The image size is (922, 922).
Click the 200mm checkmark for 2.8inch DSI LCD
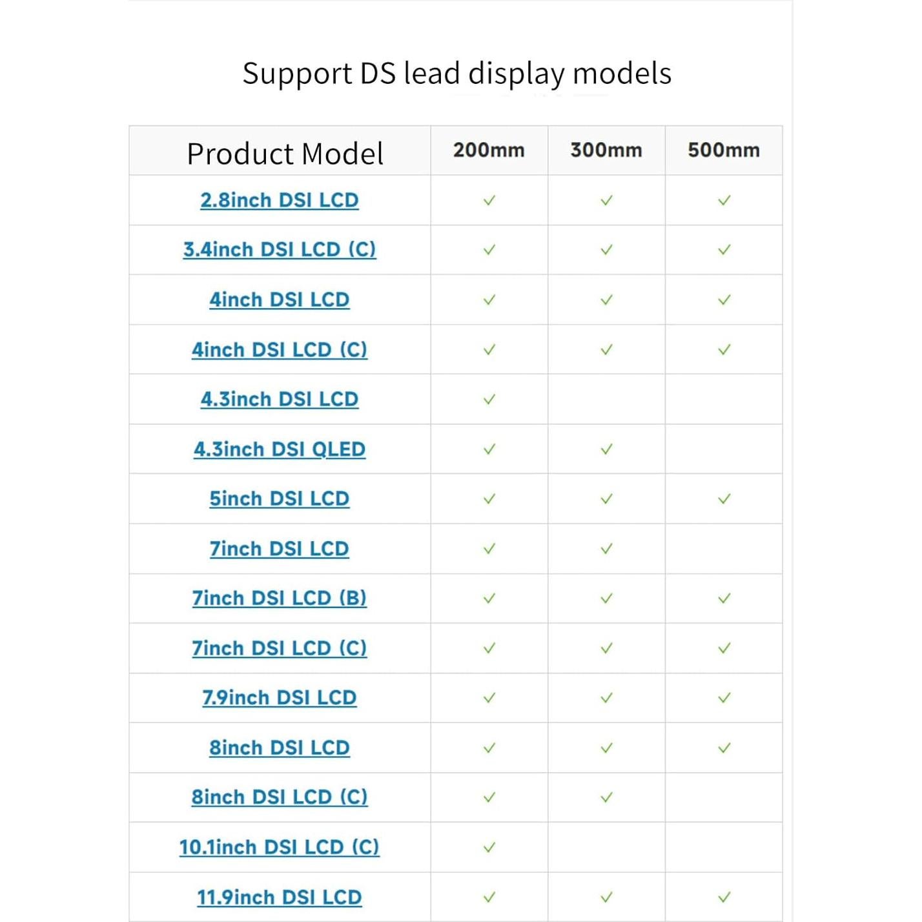489,201
